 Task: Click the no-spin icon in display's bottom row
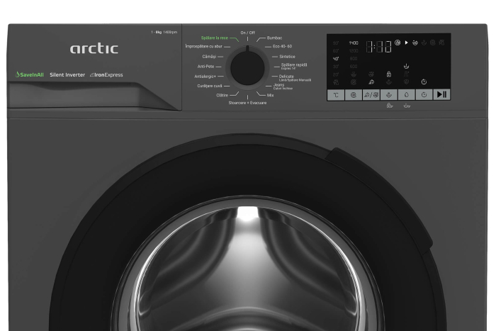(x=354, y=82)
